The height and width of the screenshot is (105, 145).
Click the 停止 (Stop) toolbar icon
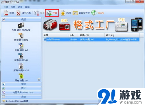point(37,13)
